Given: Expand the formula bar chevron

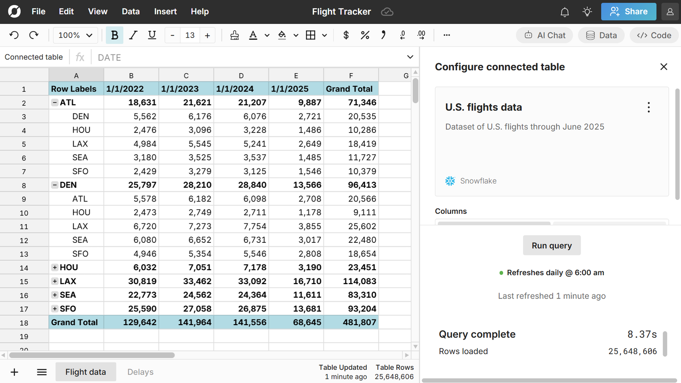Looking at the screenshot, I should tap(410, 57).
